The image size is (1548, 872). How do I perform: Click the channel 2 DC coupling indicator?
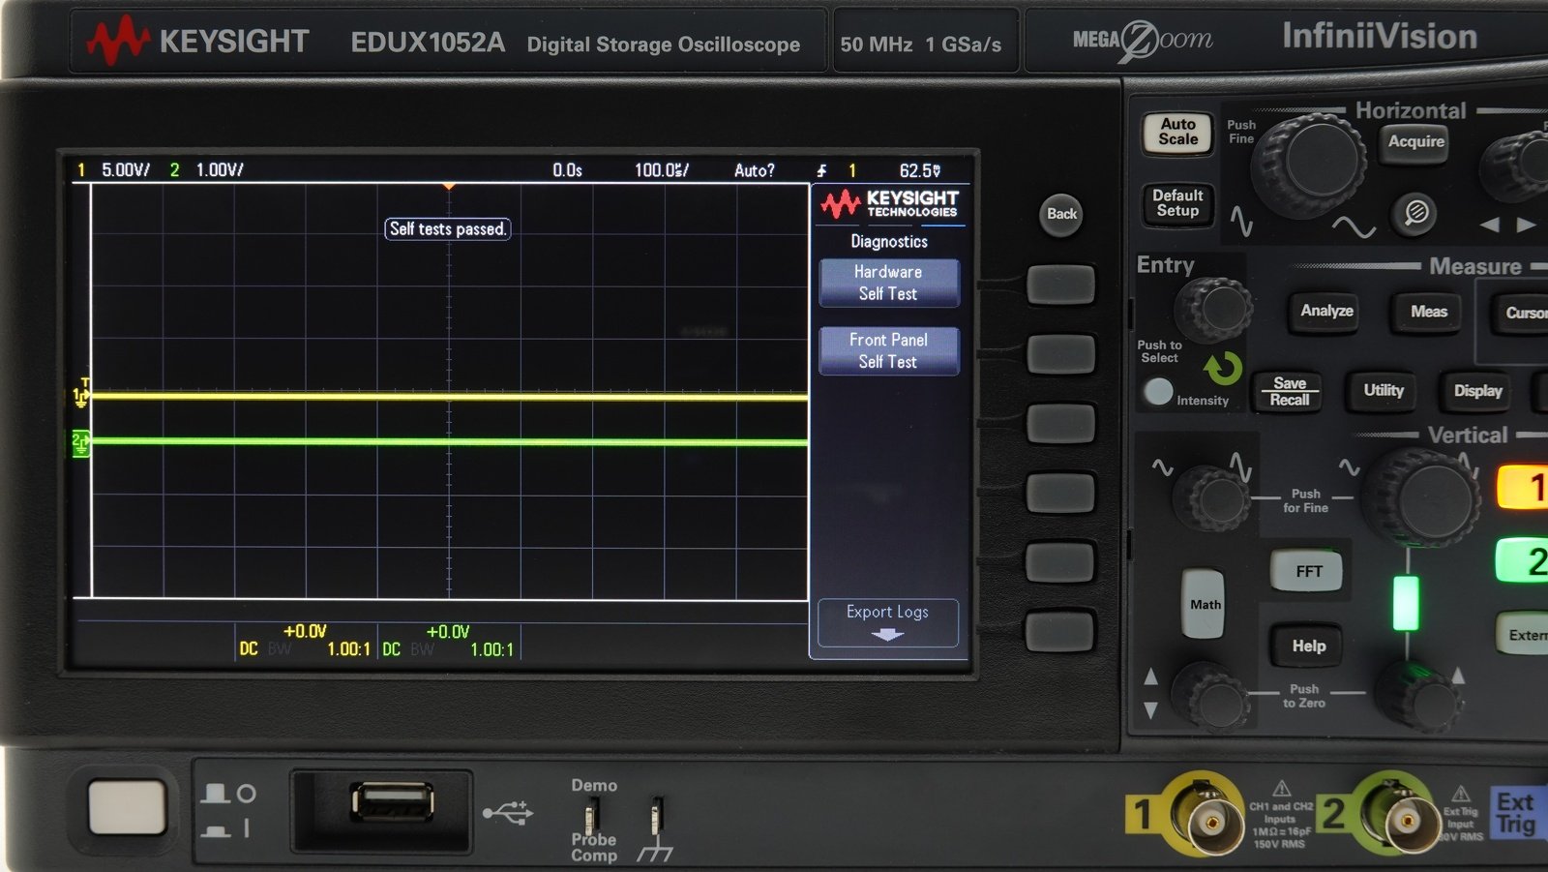391,649
